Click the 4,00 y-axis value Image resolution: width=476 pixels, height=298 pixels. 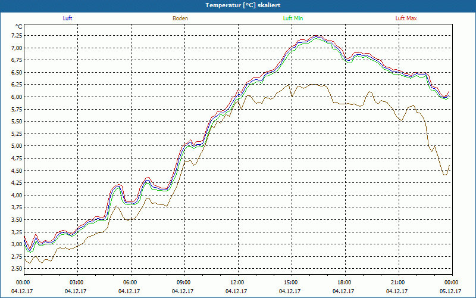pos(17,195)
